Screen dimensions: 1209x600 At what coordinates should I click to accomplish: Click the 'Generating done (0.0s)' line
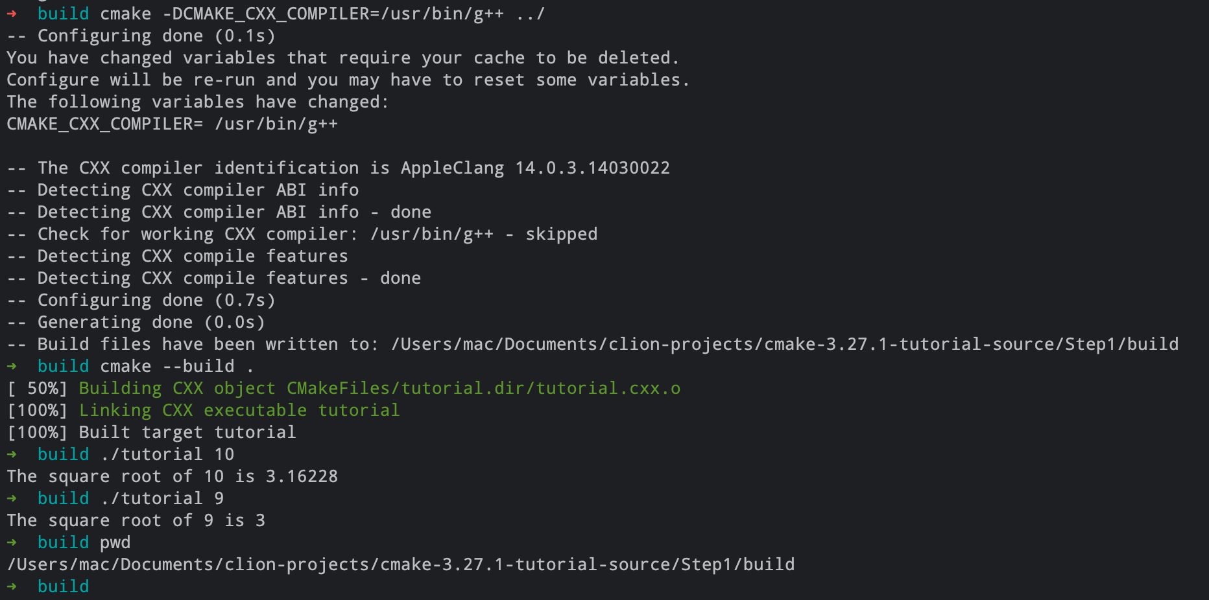click(151, 322)
